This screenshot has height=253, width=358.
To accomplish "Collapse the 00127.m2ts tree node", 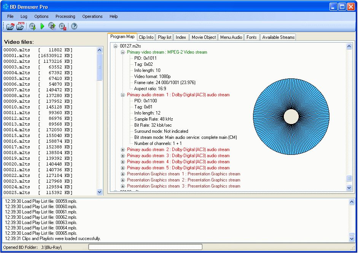I will click(116, 46).
